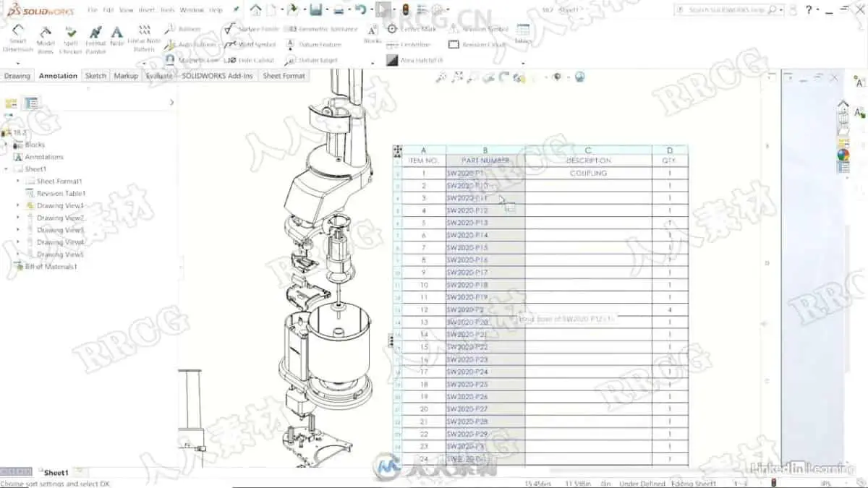868x488 pixels.
Task: Click the Home icon in the top toolbar
Action: (x=256, y=10)
